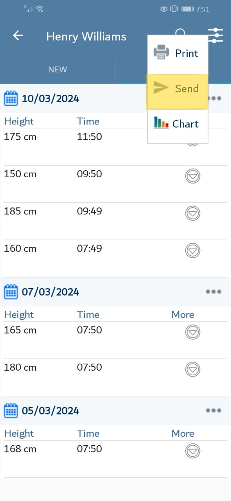The width and height of the screenshot is (231, 501).
Task: Choose Send in the popup menu
Action: (x=178, y=89)
